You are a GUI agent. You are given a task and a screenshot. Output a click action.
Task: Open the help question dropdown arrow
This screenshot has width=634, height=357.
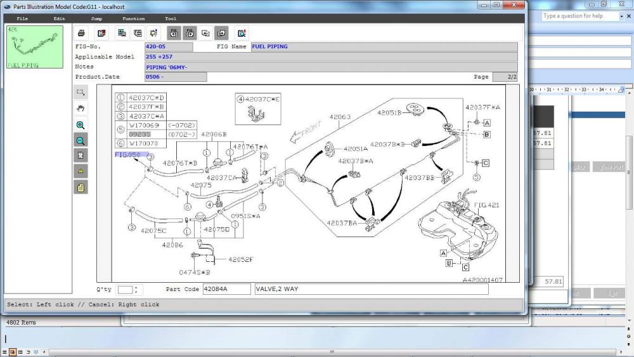pyautogui.click(x=621, y=16)
